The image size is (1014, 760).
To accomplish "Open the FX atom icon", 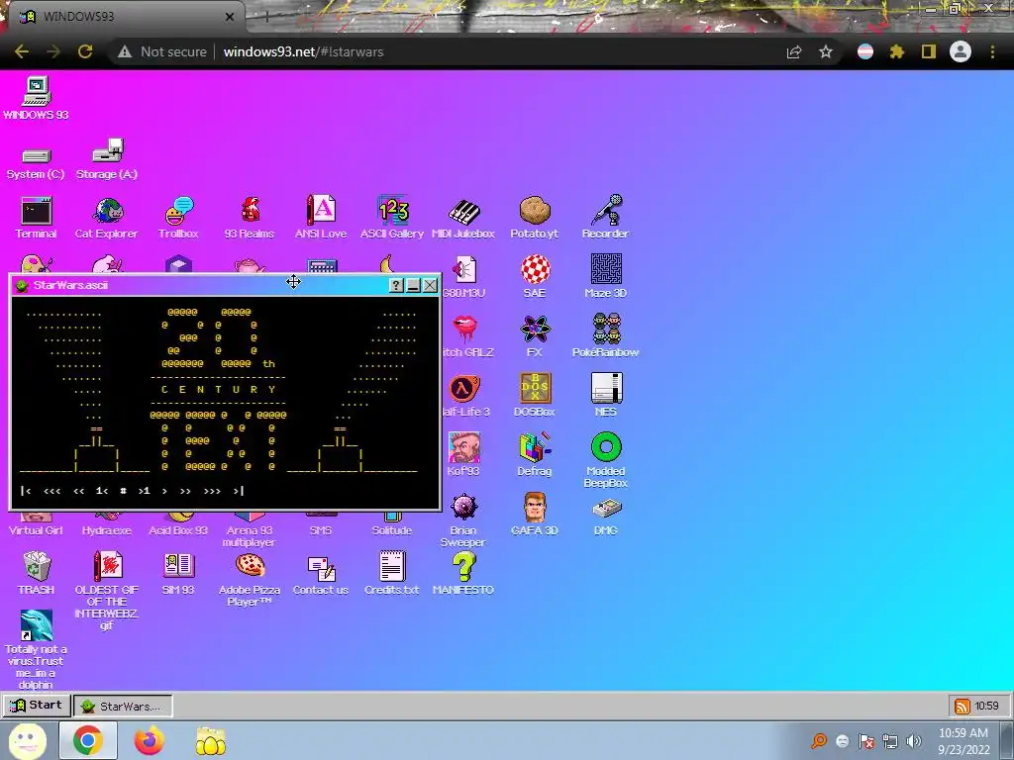I will [535, 329].
